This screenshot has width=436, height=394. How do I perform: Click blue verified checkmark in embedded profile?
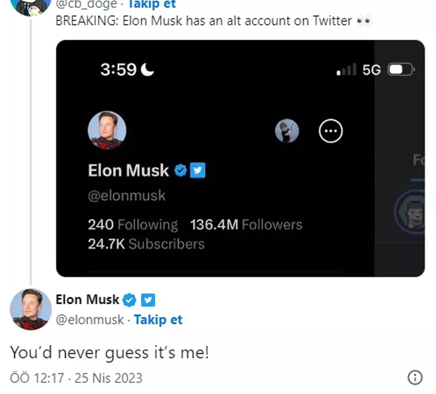coord(180,171)
